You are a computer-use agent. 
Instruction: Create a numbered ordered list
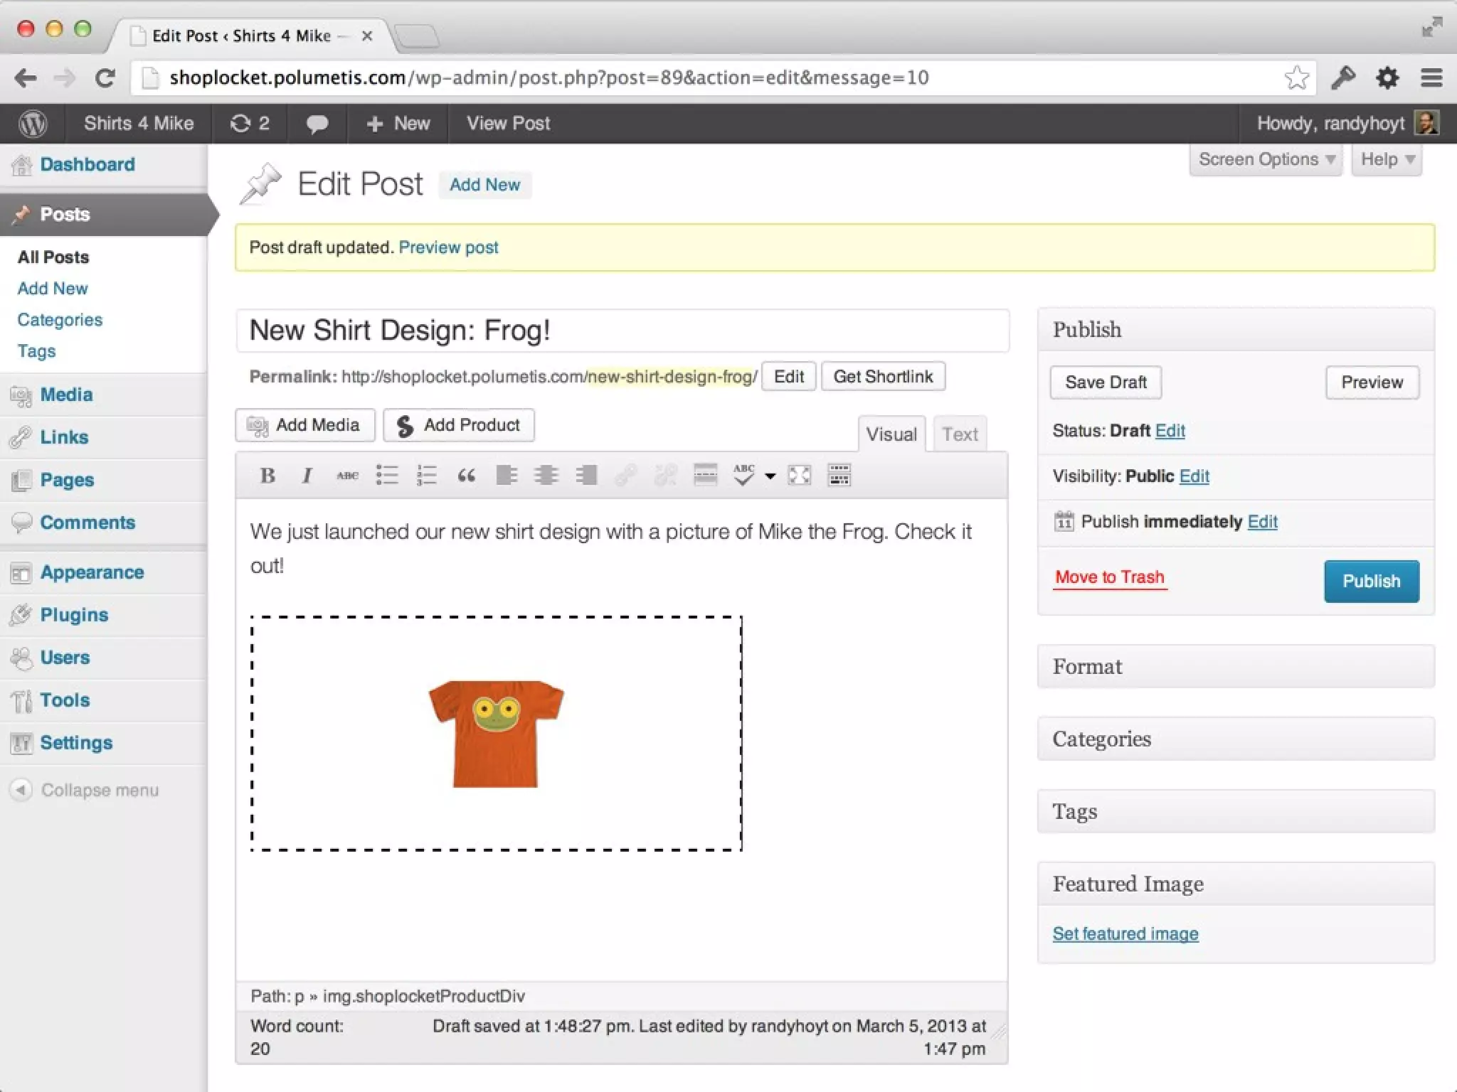coord(427,476)
